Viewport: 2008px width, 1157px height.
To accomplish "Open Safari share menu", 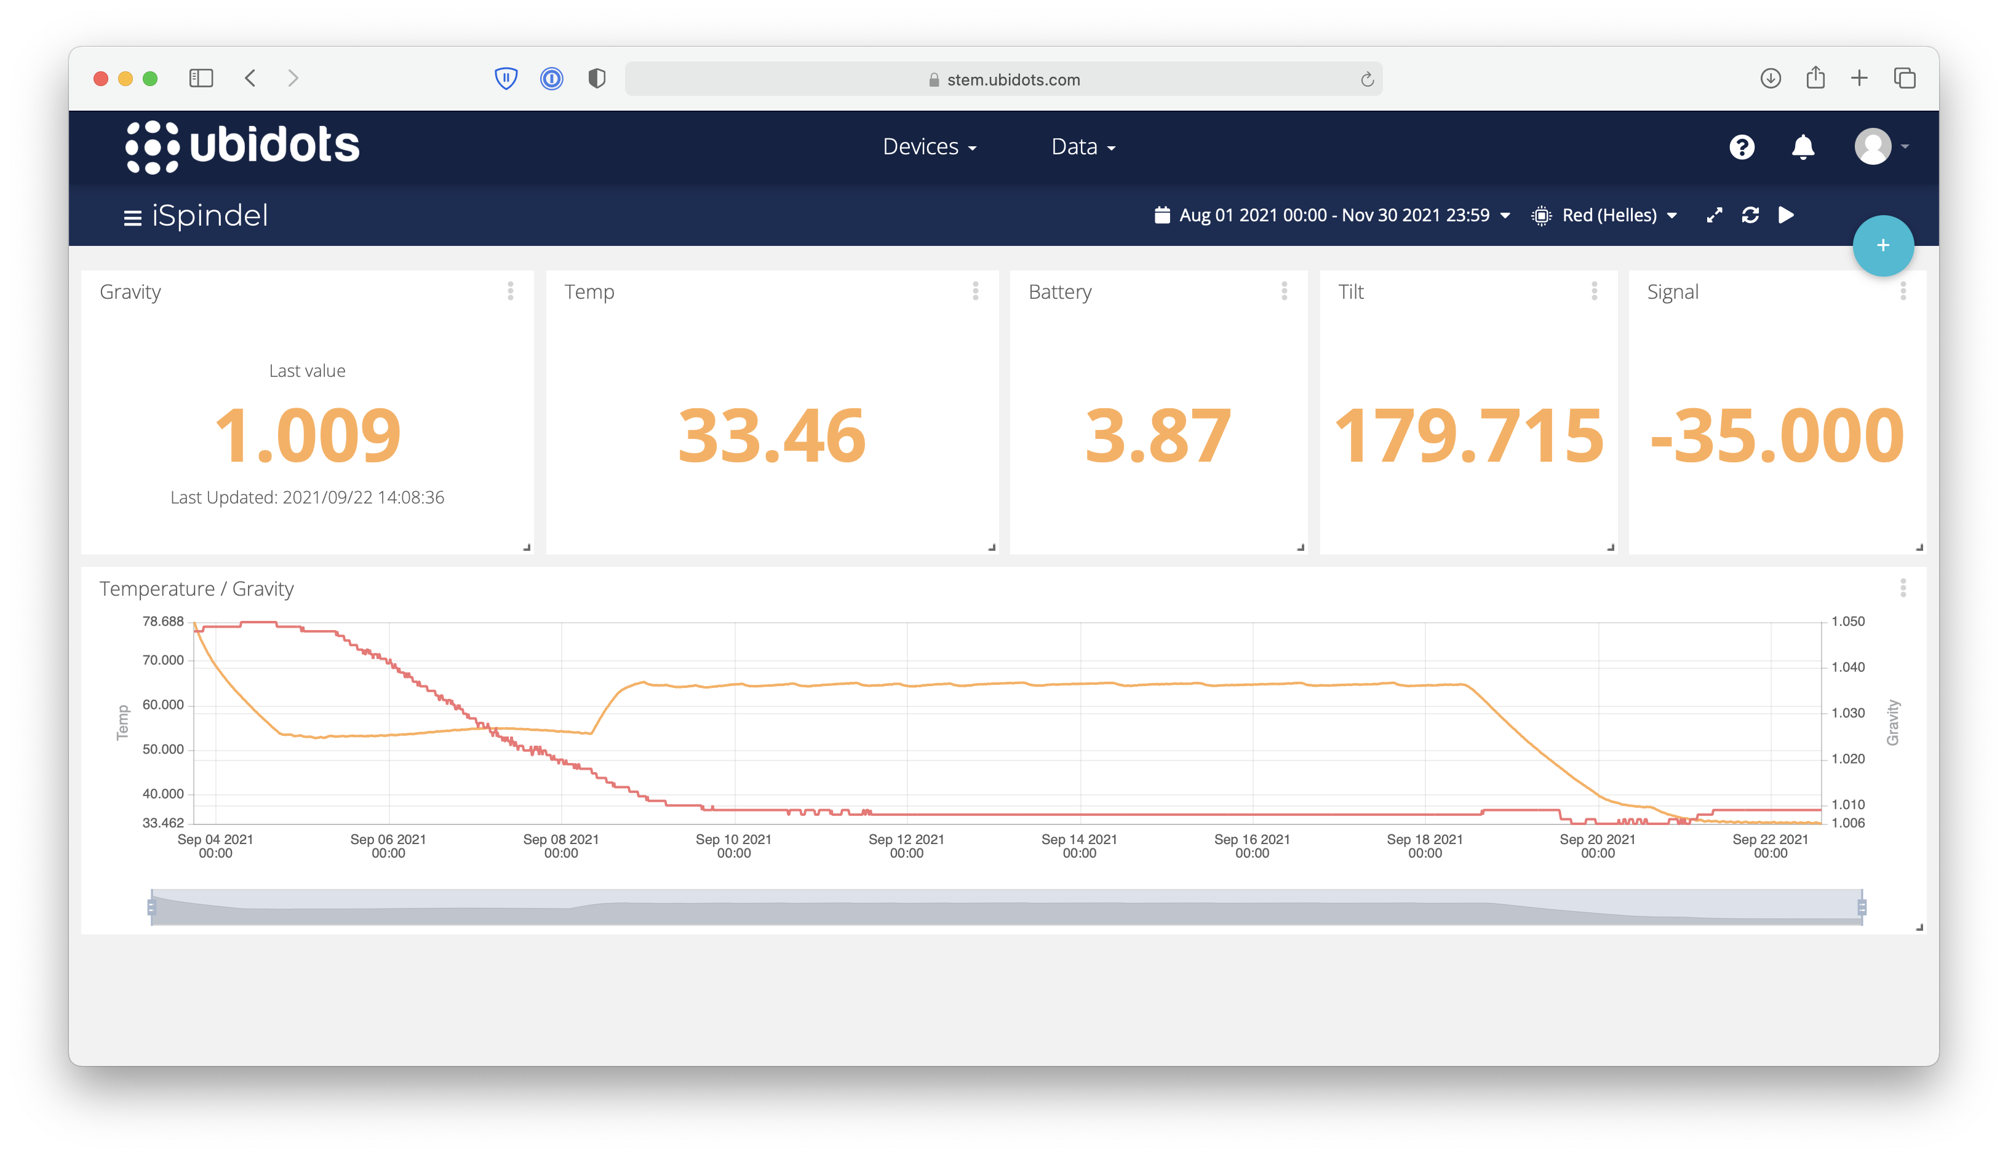I will coord(1815,77).
